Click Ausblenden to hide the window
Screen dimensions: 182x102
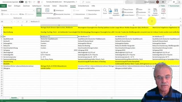click(x=141, y=12)
